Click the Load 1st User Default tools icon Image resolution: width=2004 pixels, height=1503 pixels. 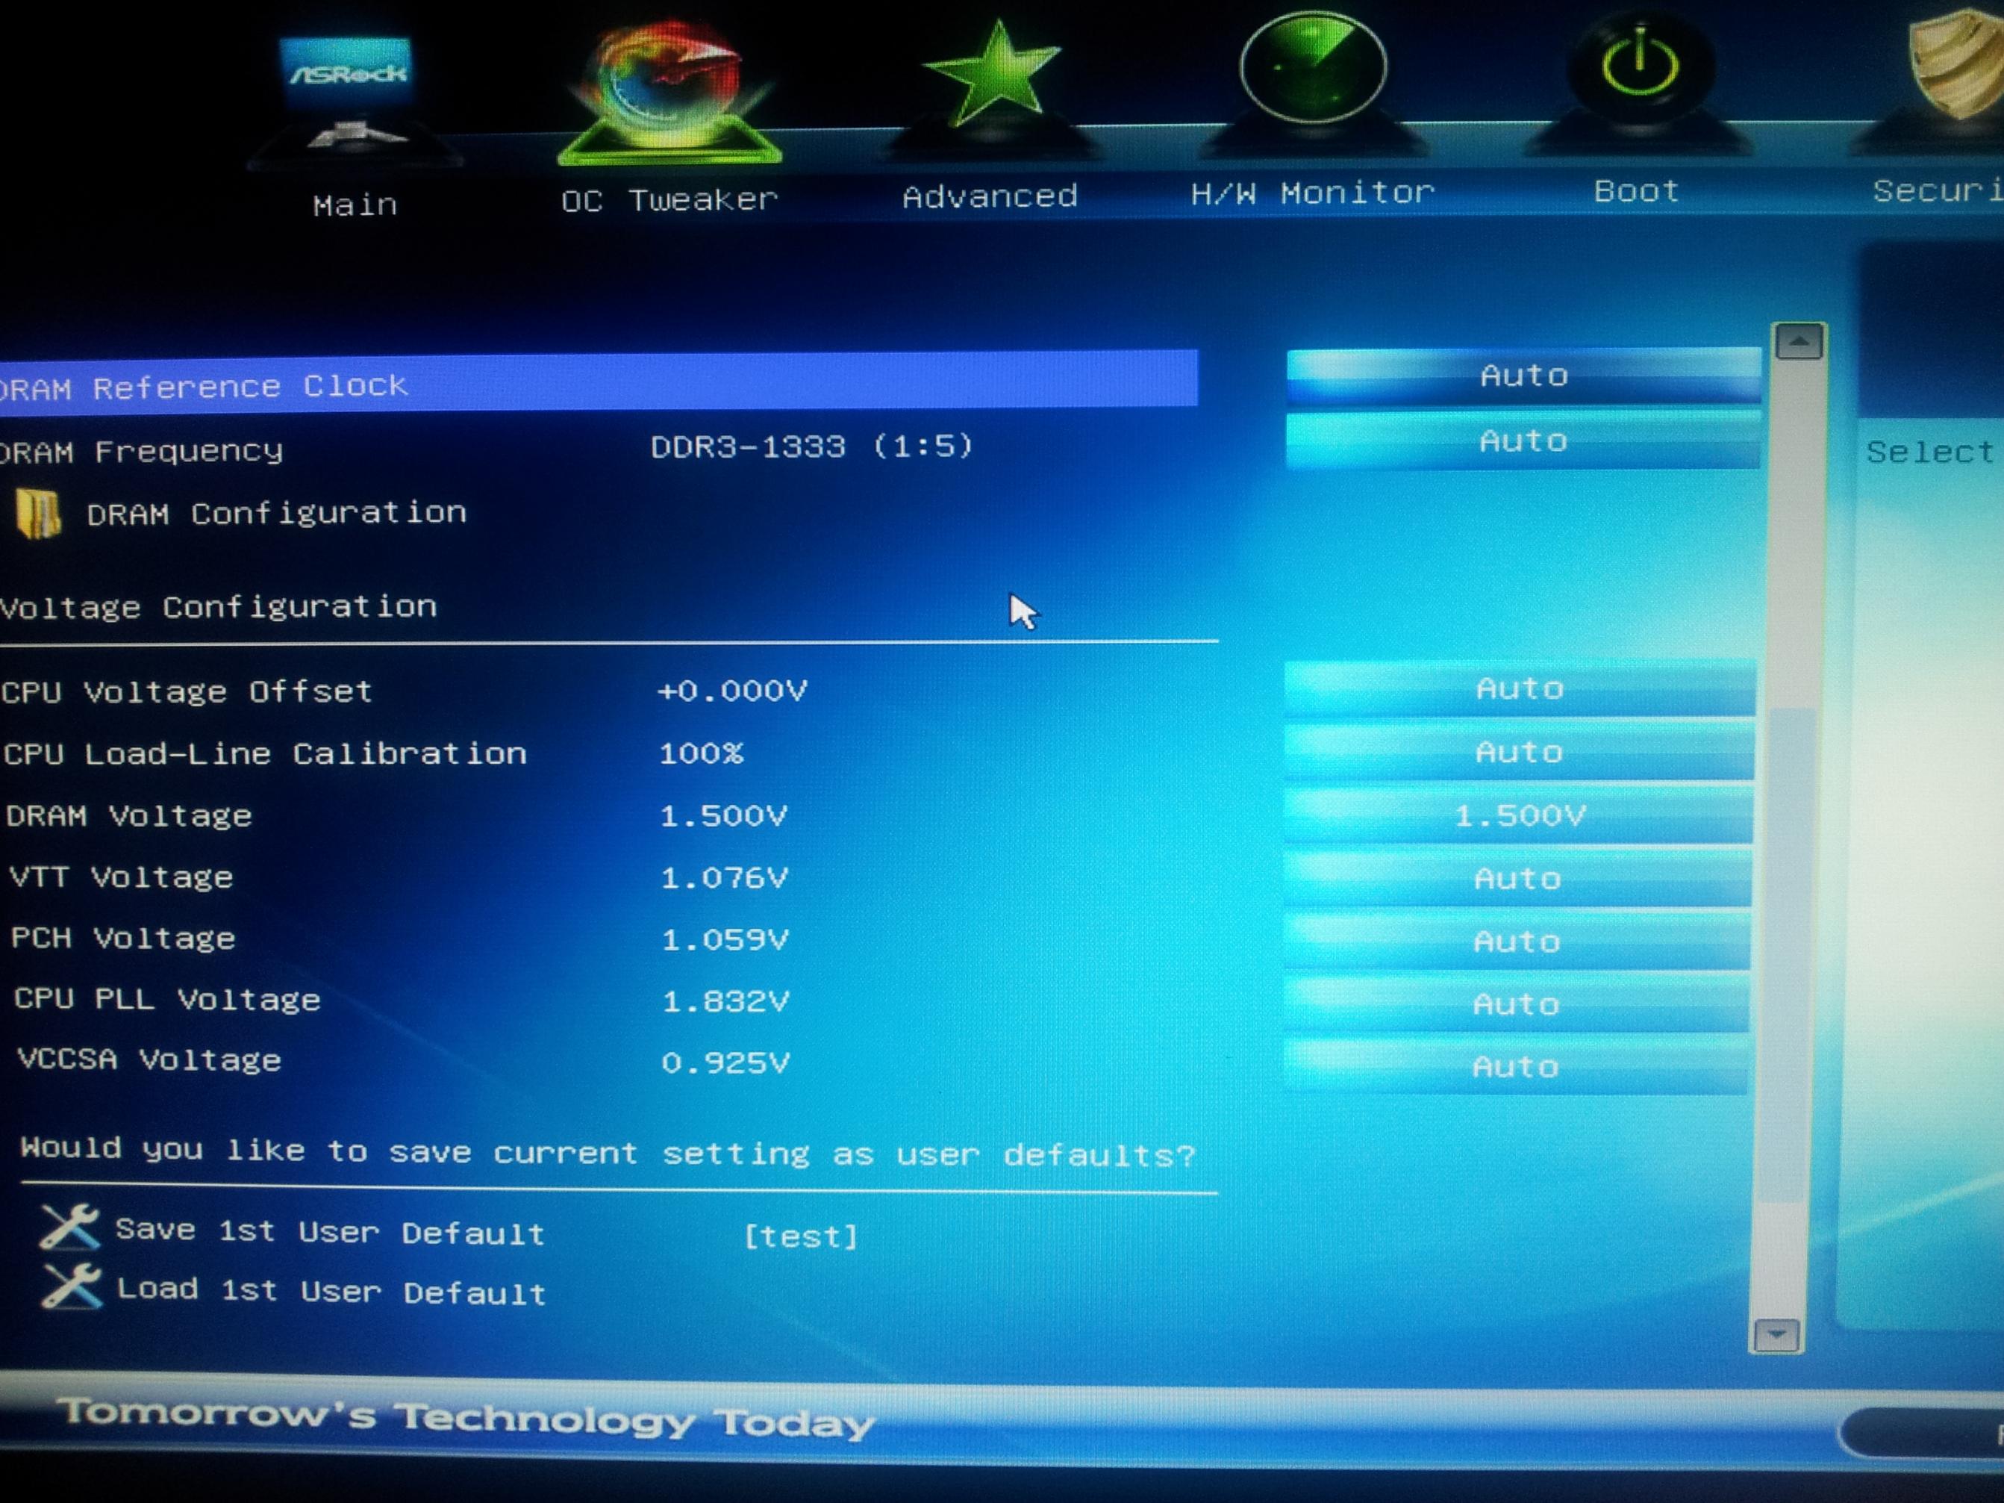coord(72,1287)
